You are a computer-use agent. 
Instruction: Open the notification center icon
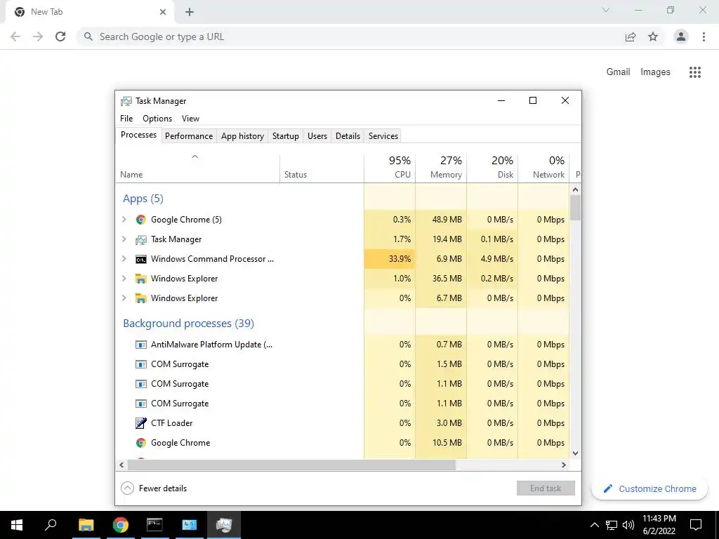point(696,525)
